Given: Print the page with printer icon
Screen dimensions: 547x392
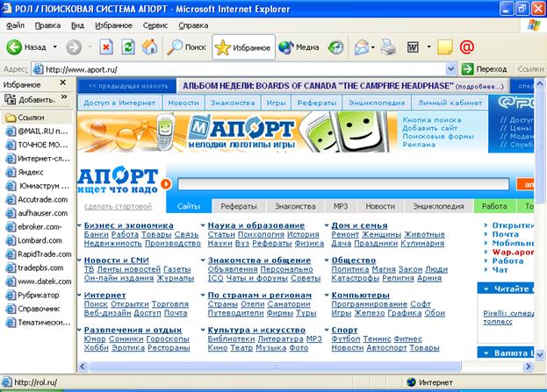Looking at the screenshot, I should [x=388, y=47].
